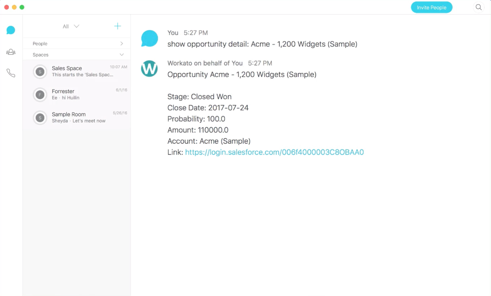Expand the People section
This screenshot has width=491, height=296.
coord(77,43)
